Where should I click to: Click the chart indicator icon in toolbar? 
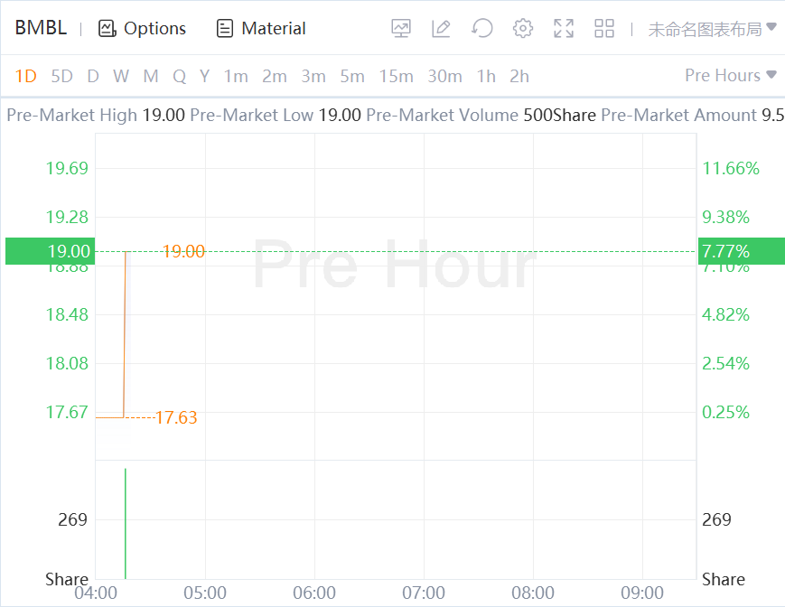(401, 28)
